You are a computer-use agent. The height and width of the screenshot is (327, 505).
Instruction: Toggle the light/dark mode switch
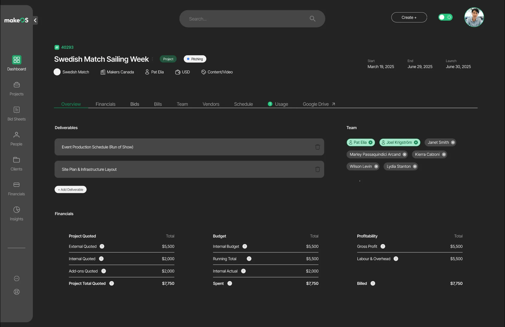[445, 17]
